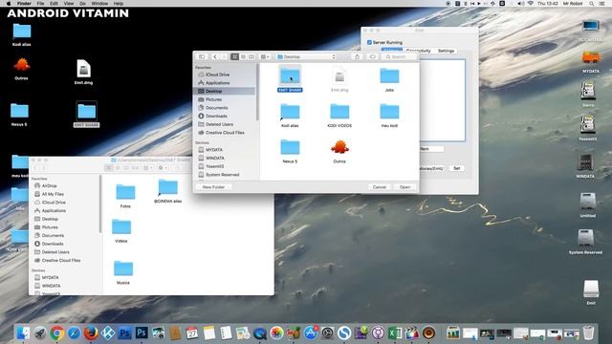The image size is (612, 344).
Task: Click the Cancel button in the open dialog
Action: pos(379,187)
